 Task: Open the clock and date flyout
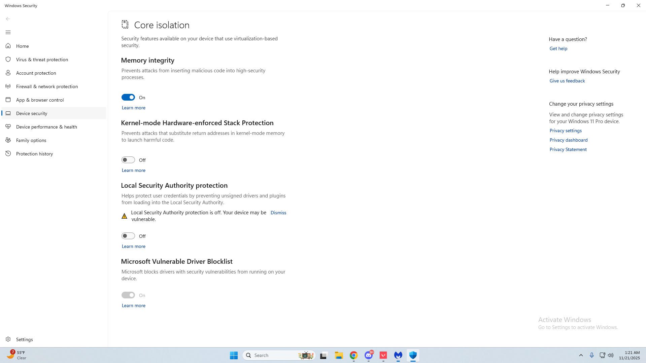(x=629, y=355)
